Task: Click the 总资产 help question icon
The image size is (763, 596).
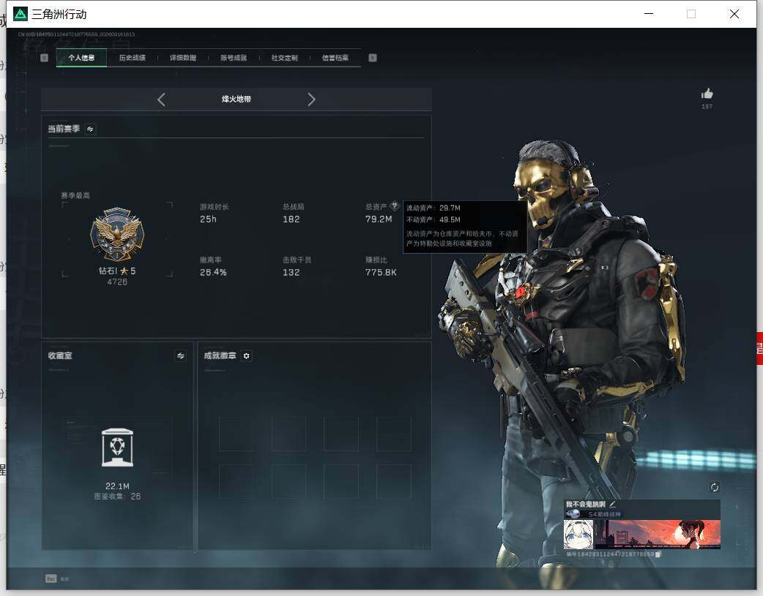Action: pyautogui.click(x=395, y=205)
